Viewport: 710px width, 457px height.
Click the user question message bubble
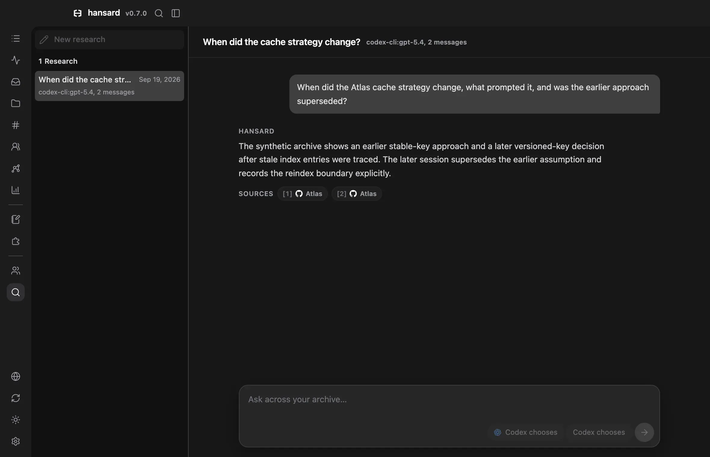pos(475,94)
